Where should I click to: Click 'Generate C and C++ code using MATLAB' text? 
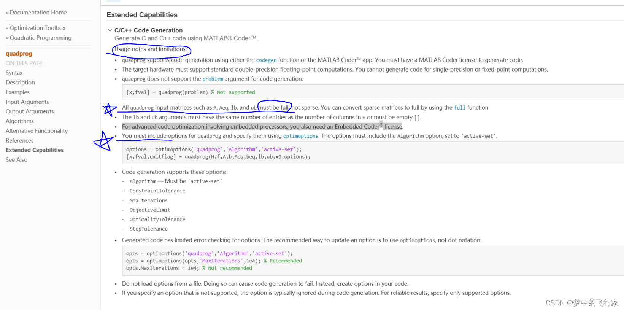point(186,38)
